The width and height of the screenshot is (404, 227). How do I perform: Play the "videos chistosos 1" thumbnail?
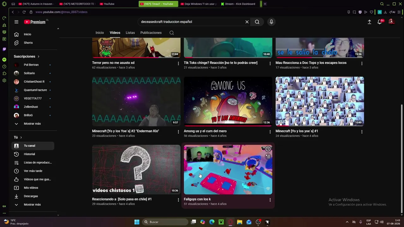click(x=136, y=170)
